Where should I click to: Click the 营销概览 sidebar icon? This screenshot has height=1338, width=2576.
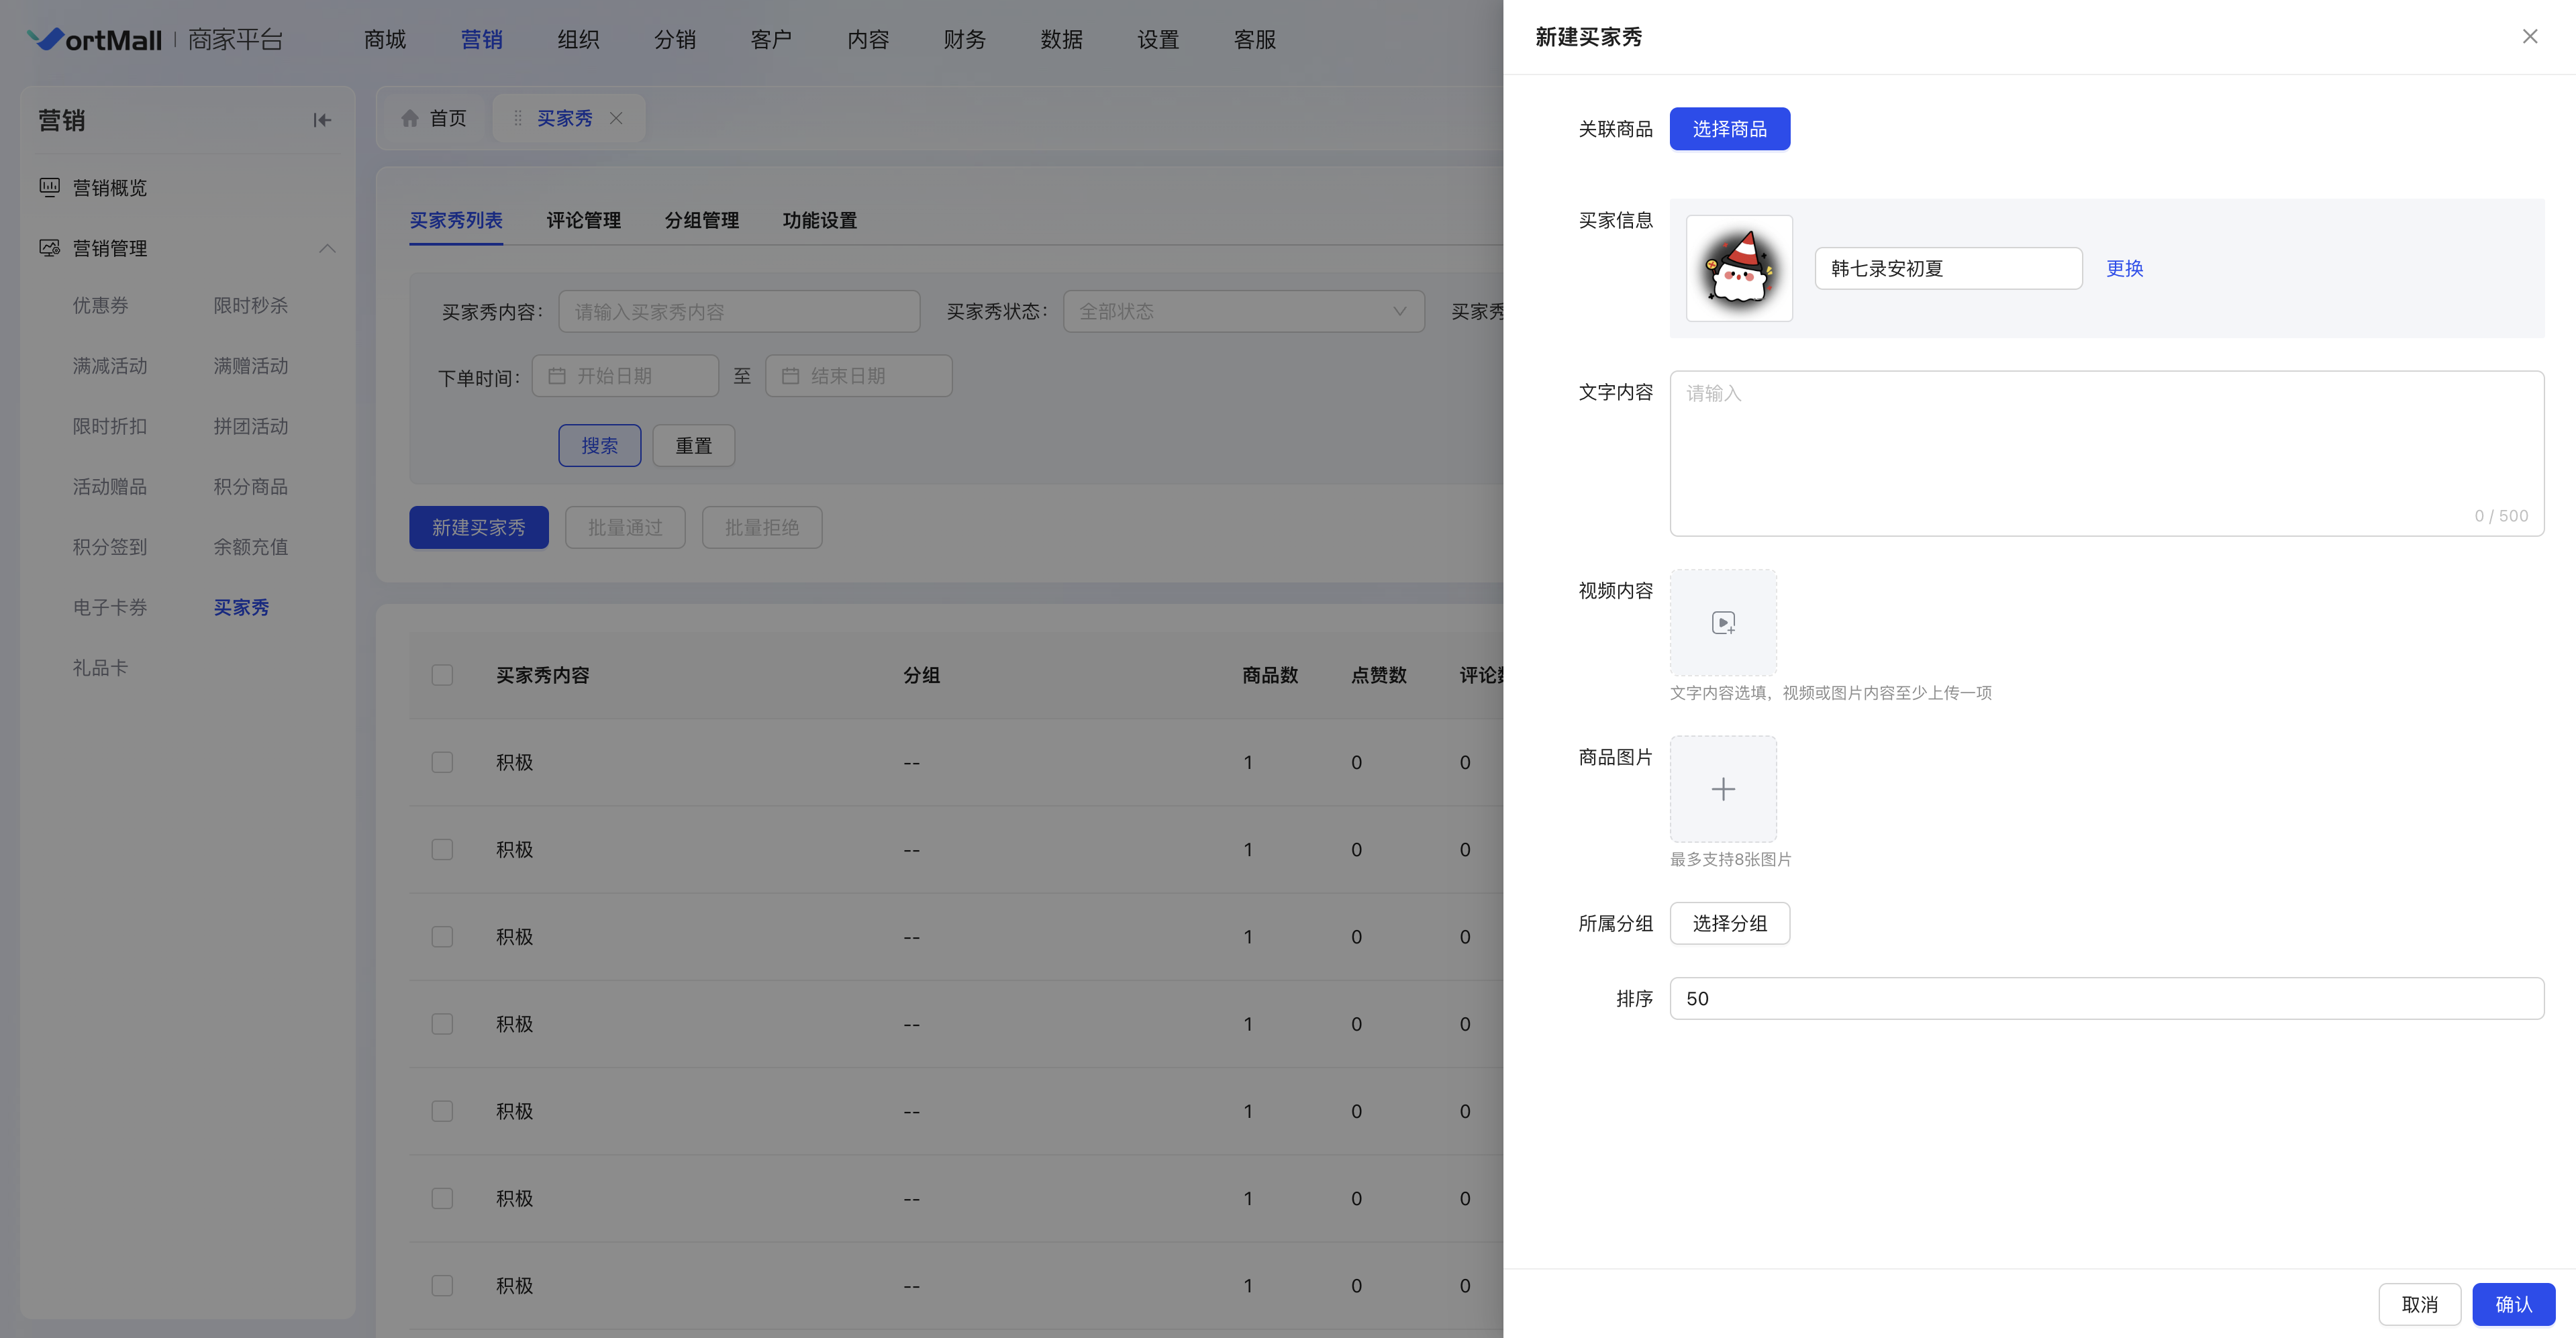click(x=49, y=187)
